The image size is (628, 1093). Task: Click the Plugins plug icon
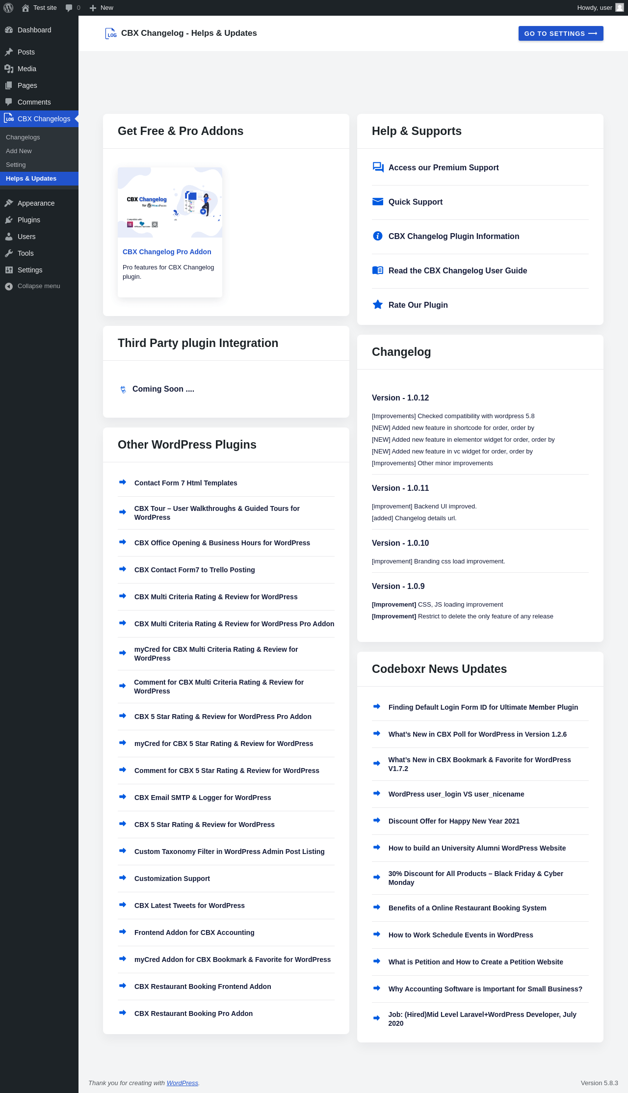pyautogui.click(x=9, y=220)
